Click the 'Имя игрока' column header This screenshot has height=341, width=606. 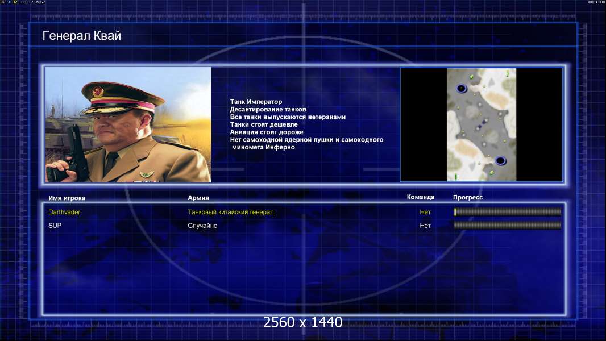click(x=67, y=198)
